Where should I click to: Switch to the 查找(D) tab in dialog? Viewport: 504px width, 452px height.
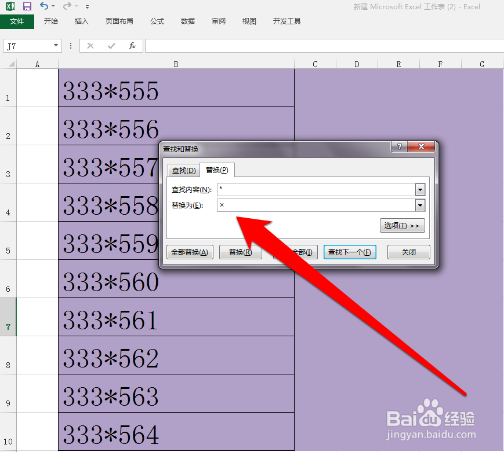(184, 170)
